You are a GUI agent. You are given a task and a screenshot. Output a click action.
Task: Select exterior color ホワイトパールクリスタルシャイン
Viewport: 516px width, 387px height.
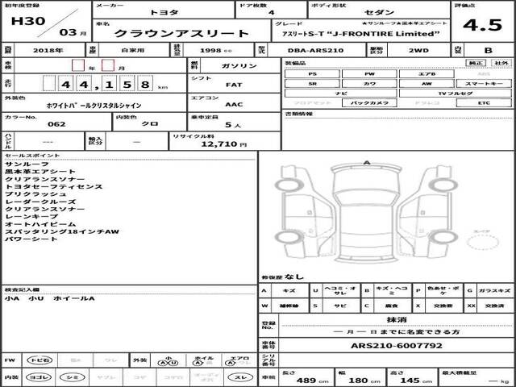[94, 106]
